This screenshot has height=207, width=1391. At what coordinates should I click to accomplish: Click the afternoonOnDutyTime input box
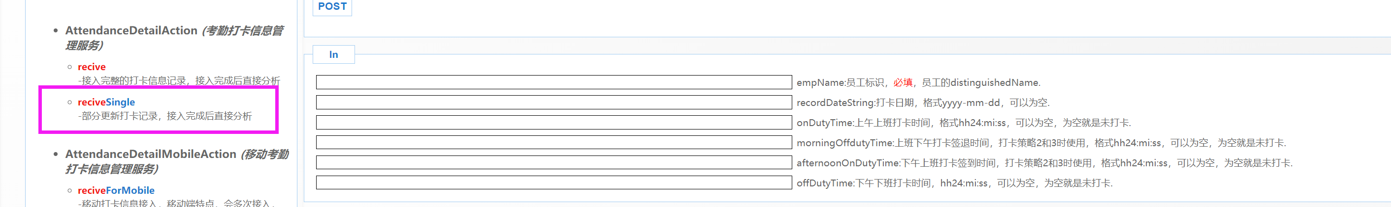553,162
